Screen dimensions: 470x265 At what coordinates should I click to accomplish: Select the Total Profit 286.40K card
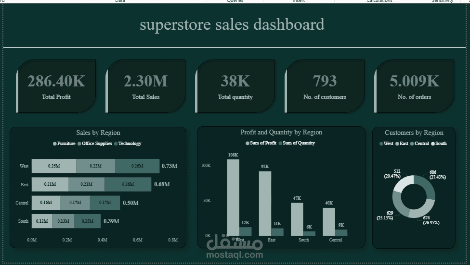pyautogui.click(x=56, y=86)
